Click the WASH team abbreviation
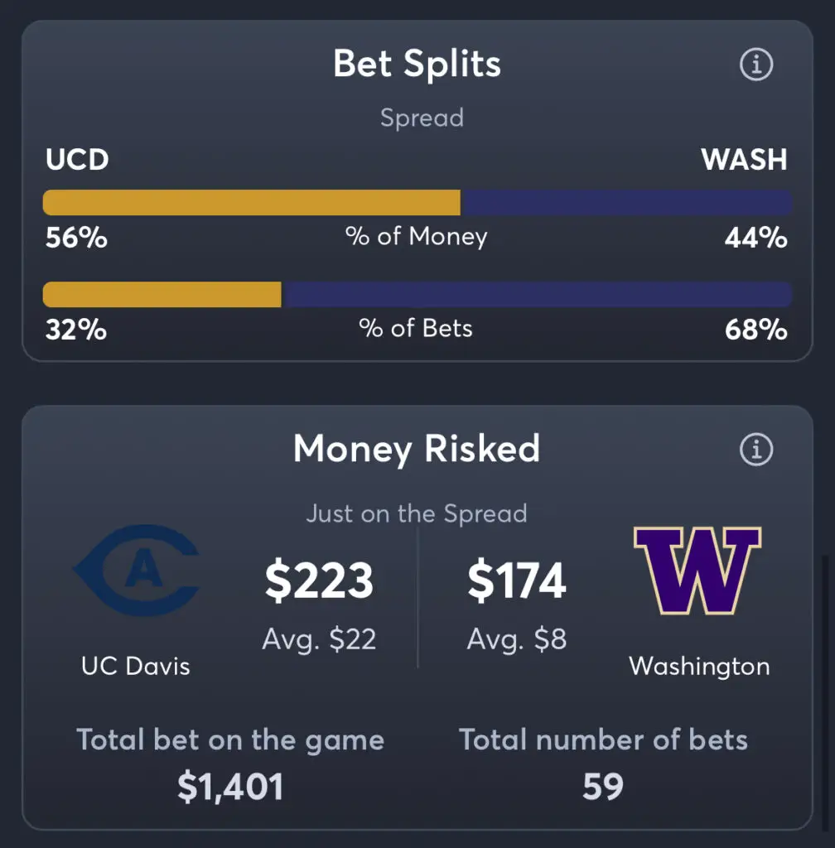The width and height of the screenshot is (835, 848). pos(744,160)
